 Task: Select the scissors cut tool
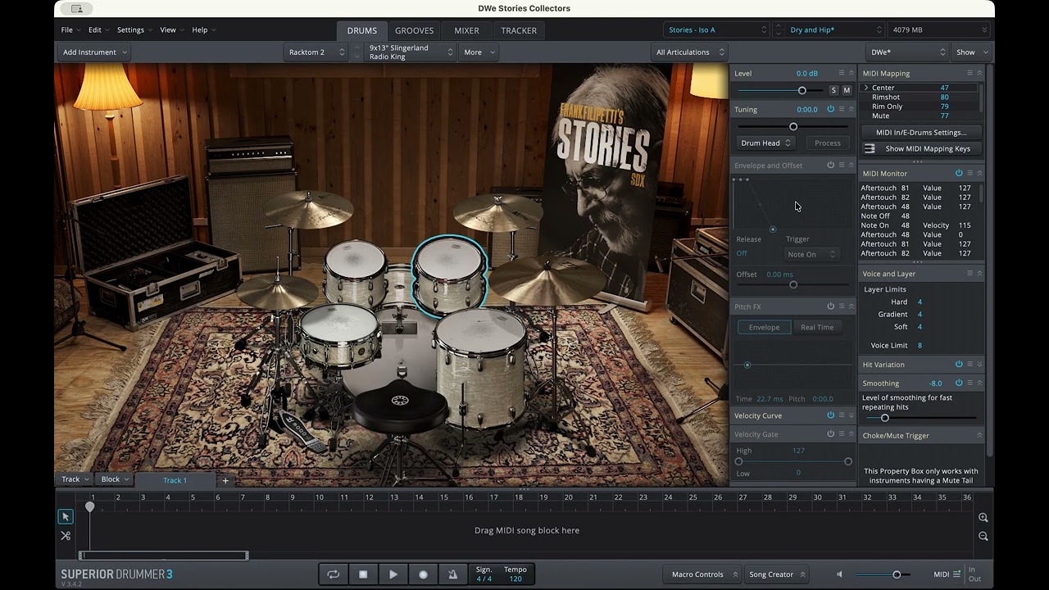(x=66, y=536)
